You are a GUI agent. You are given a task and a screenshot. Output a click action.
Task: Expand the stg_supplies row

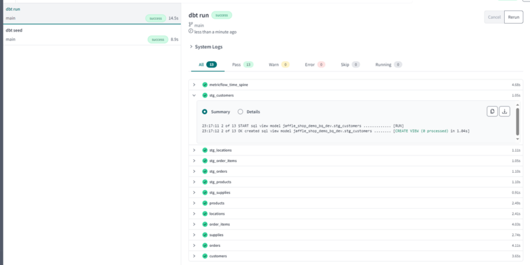[194, 193]
